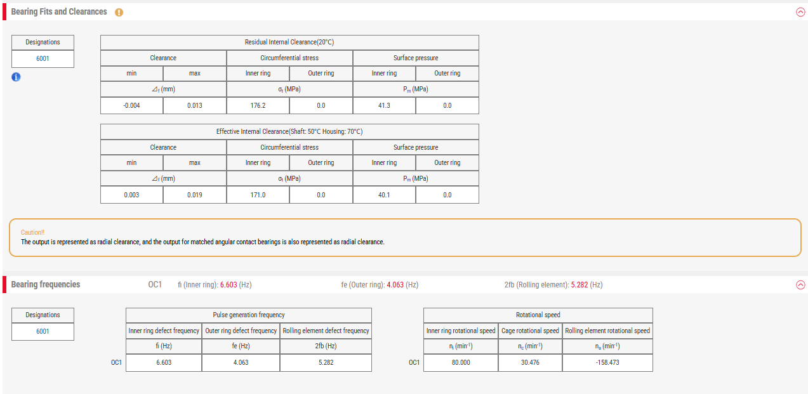Select designation 6001 in the Bearing frequencies panel
The image size is (808, 394).
click(43, 331)
